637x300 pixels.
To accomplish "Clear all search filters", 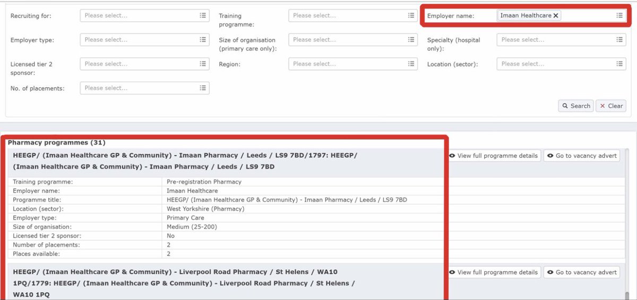I will (x=611, y=106).
